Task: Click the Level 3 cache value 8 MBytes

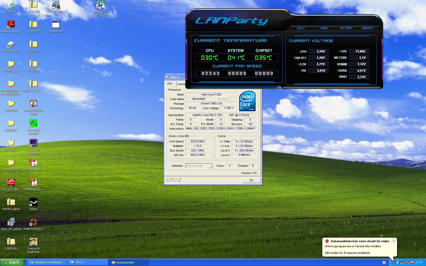Action: (x=244, y=155)
